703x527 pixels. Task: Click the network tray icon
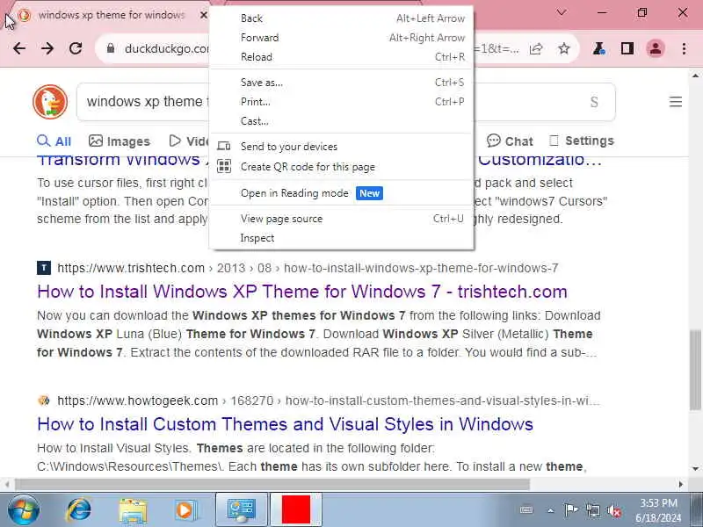[592, 510]
